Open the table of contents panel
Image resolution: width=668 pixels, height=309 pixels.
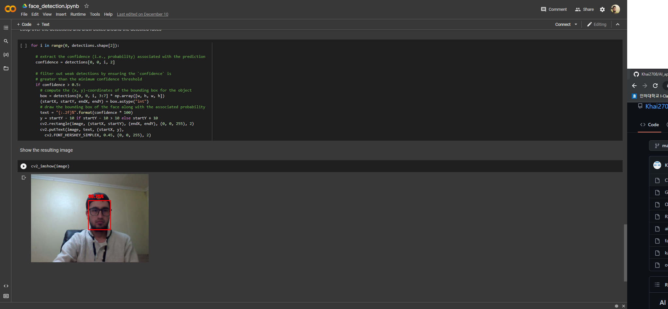tap(6, 28)
